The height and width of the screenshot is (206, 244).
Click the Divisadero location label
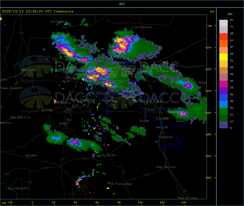[59, 21]
